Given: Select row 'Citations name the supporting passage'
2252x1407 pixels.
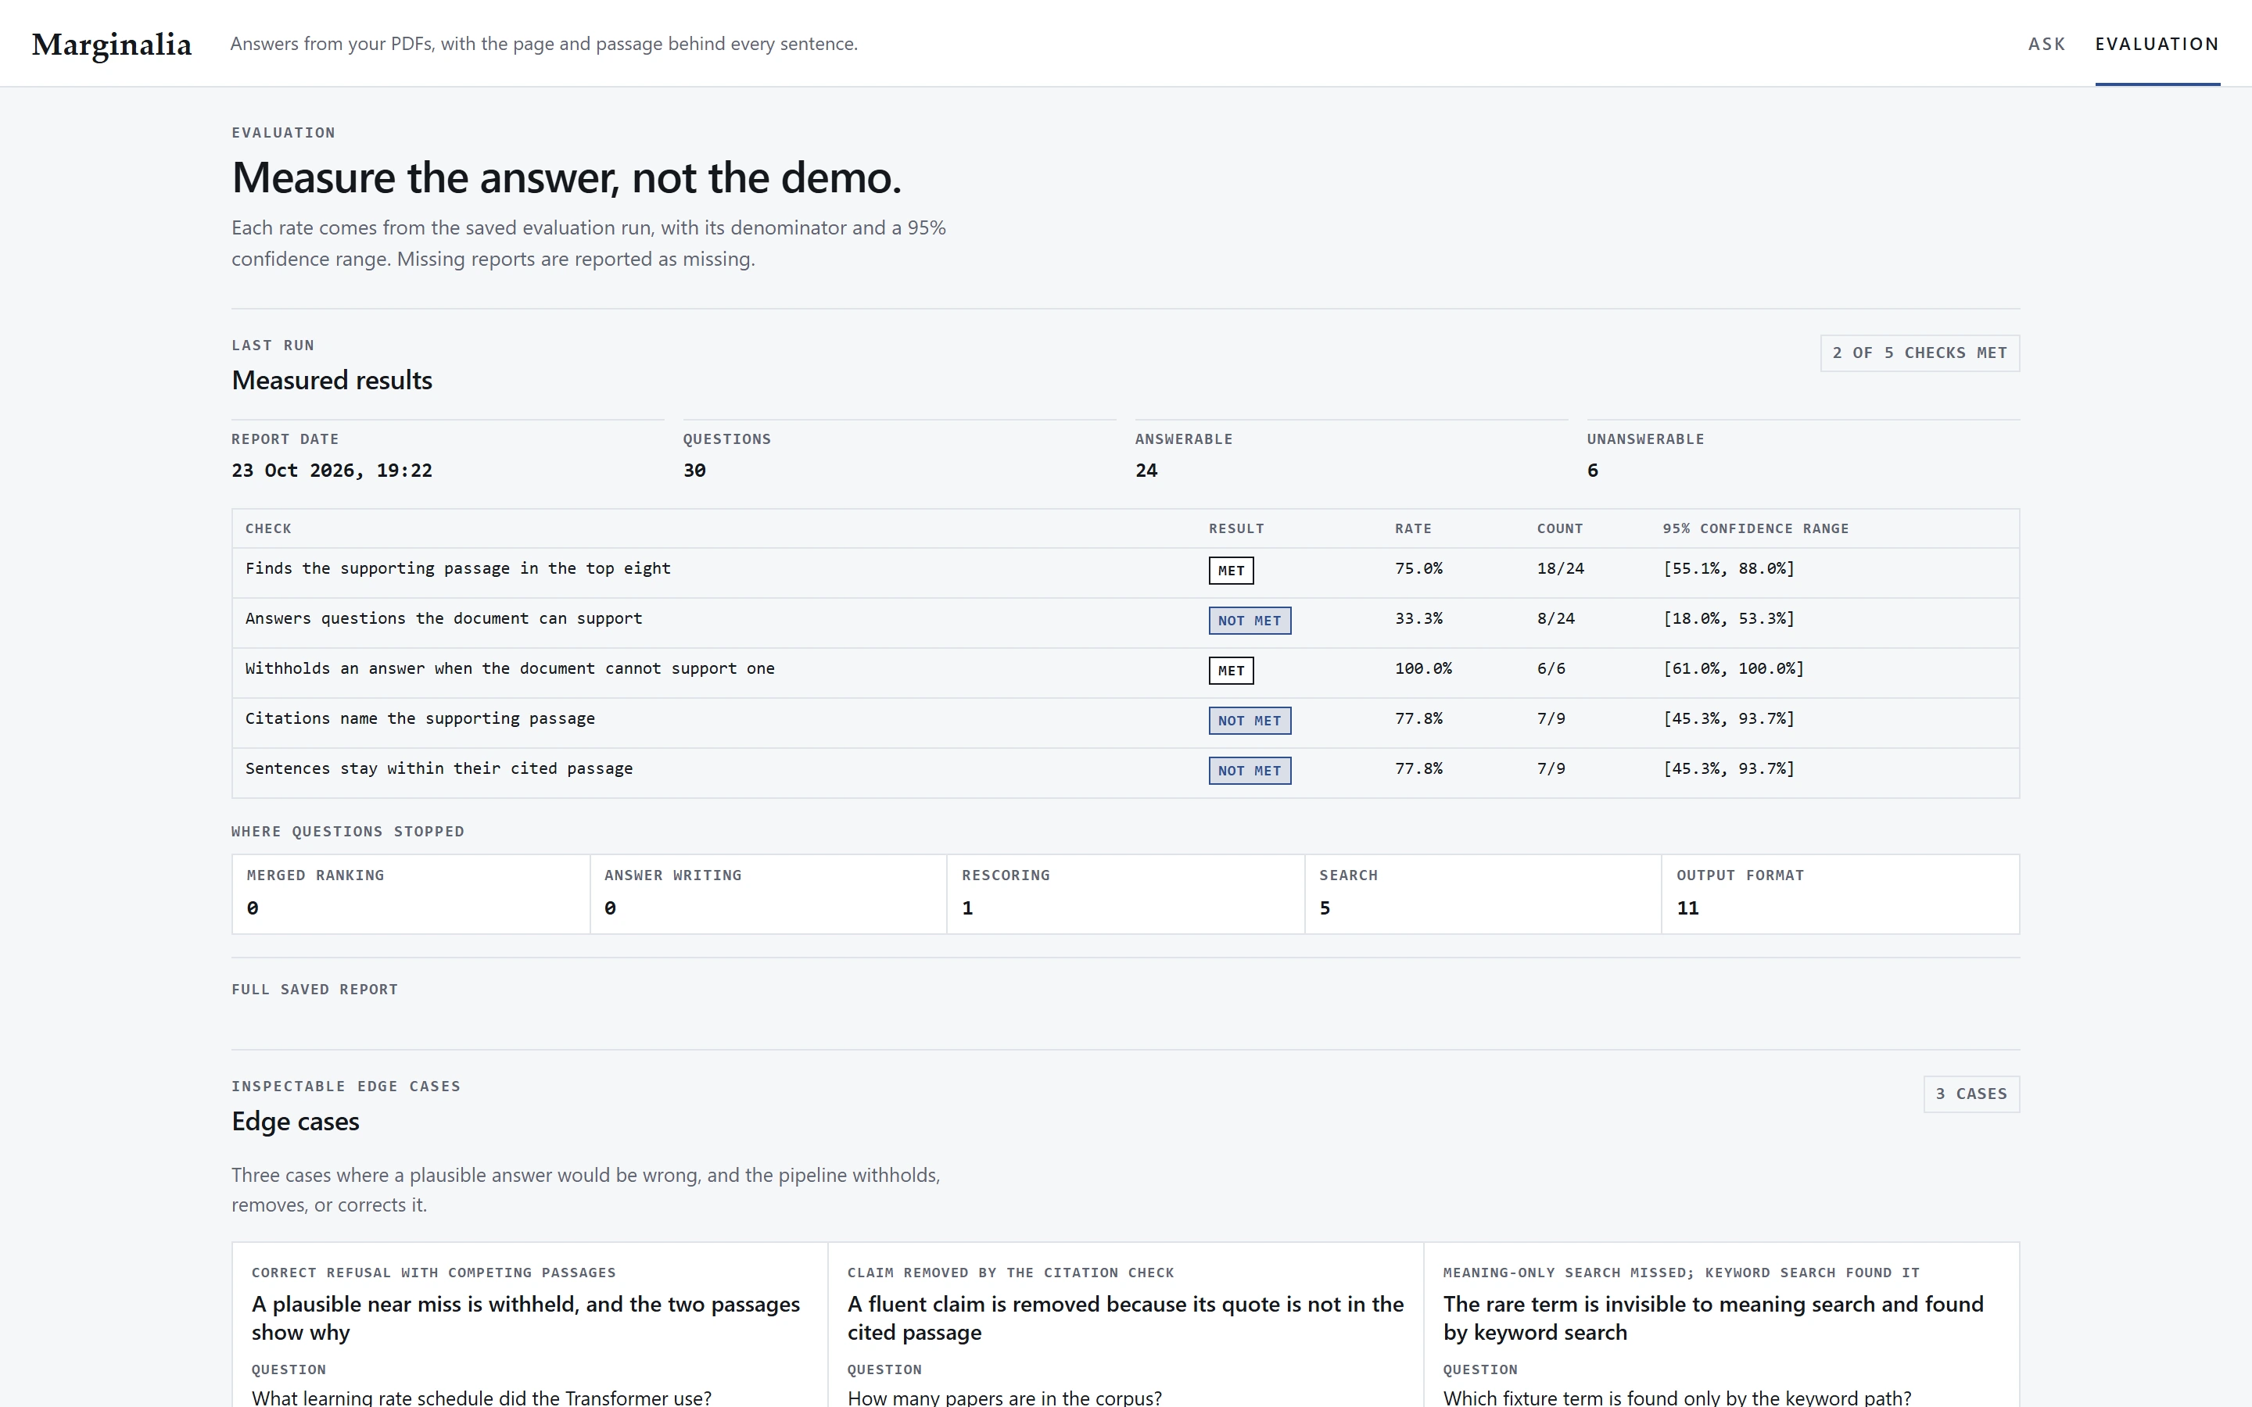Looking at the screenshot, I should pos(1125,723).
